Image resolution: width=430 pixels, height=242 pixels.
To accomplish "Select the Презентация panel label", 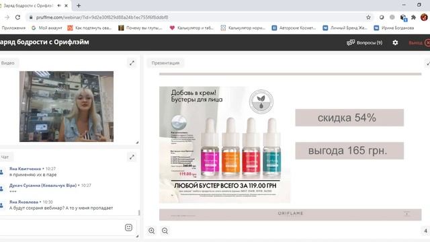I will click(x=165, y=63).
